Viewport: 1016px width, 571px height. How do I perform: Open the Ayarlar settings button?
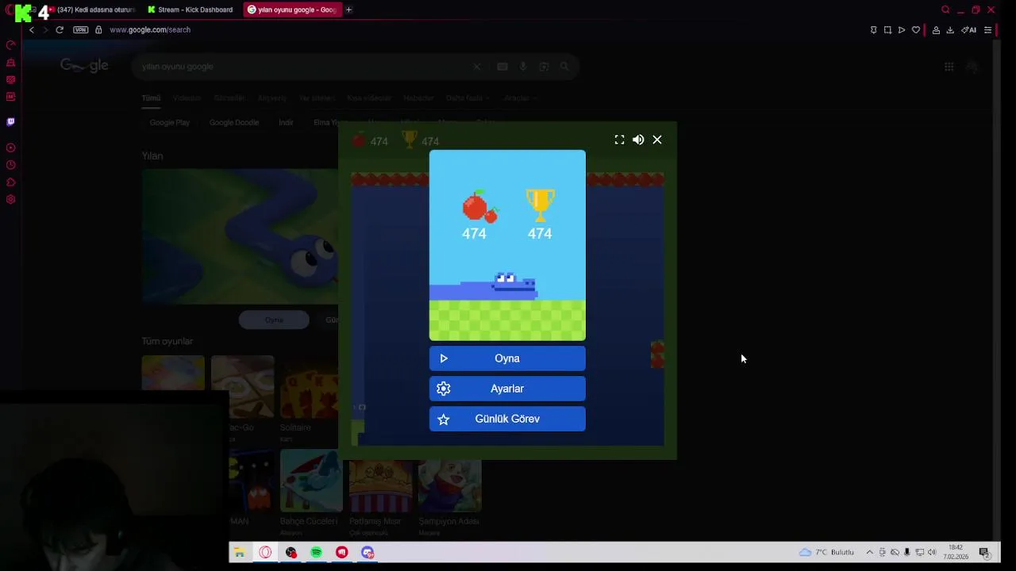[507, 389]
